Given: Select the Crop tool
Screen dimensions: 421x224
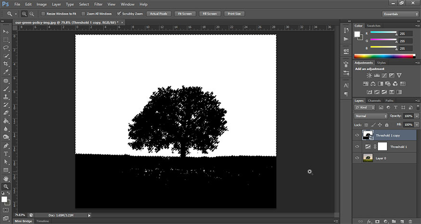Looking at the screenshot, I should point(6,64).
